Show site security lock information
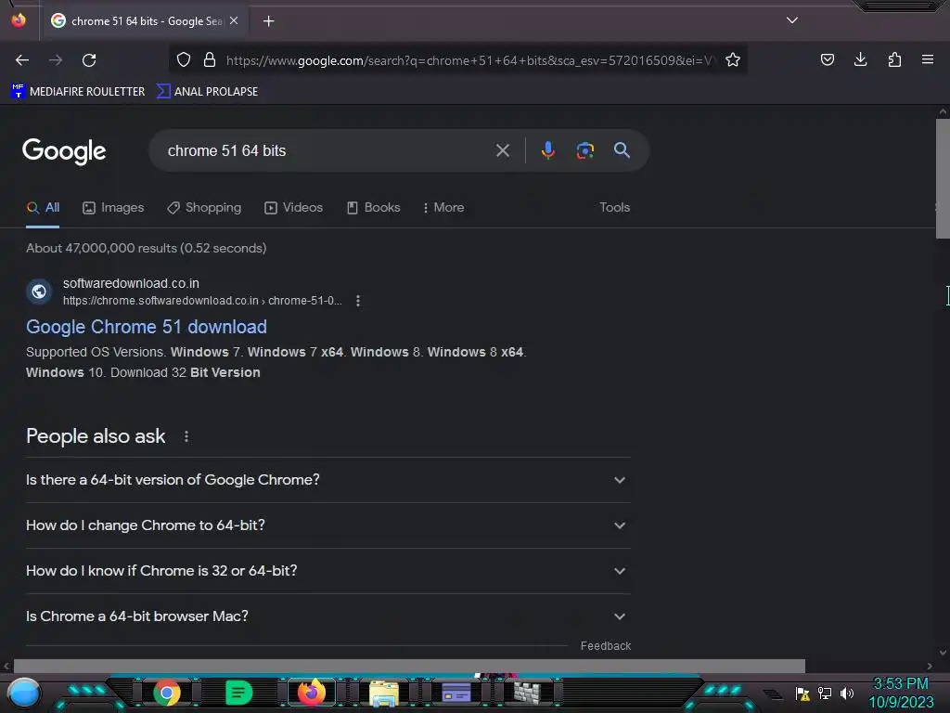 (x=210, y=60)
